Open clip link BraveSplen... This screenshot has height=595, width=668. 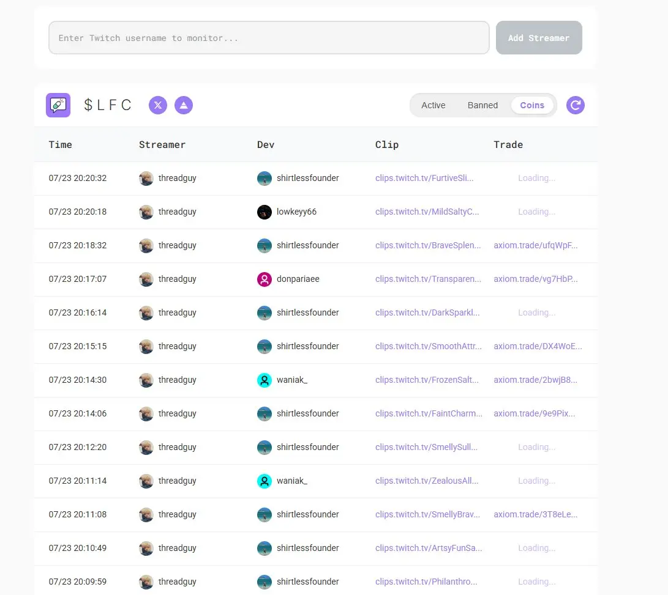click(x=428, y=245)
